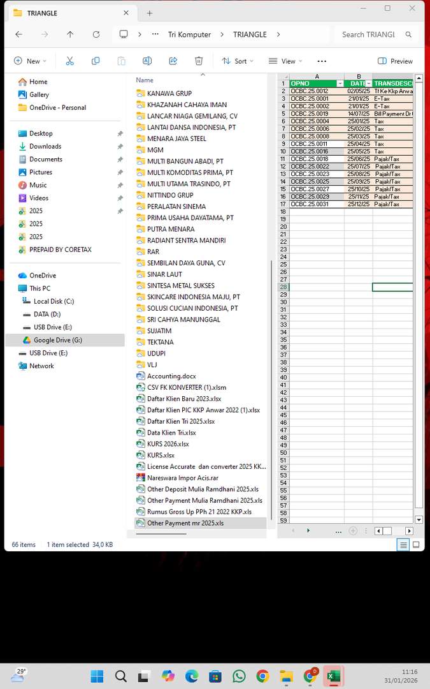Screen dimensions: 430x689
Task: Click the Copy icon in toolbar
Action: [x=95, y=61]
